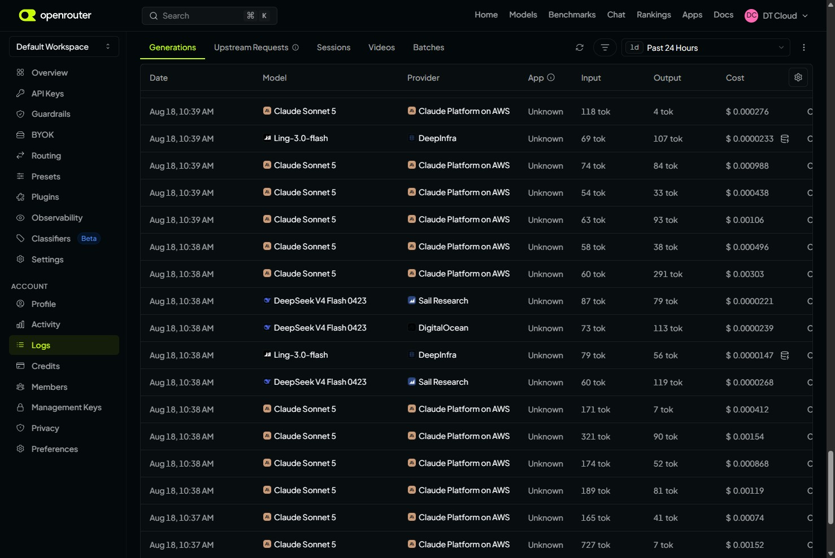
Task: Open Classifiers Beta page
Action: point(64,239)
